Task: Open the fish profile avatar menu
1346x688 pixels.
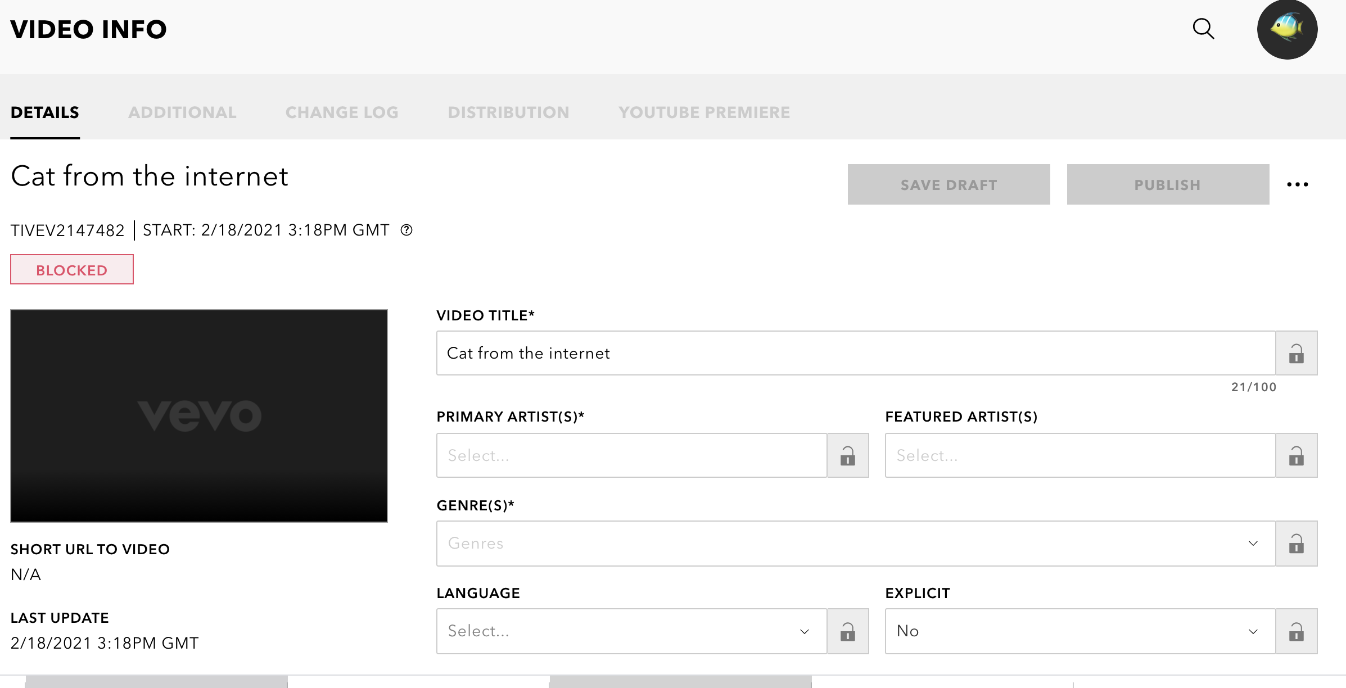Action: pos(1287,29)
